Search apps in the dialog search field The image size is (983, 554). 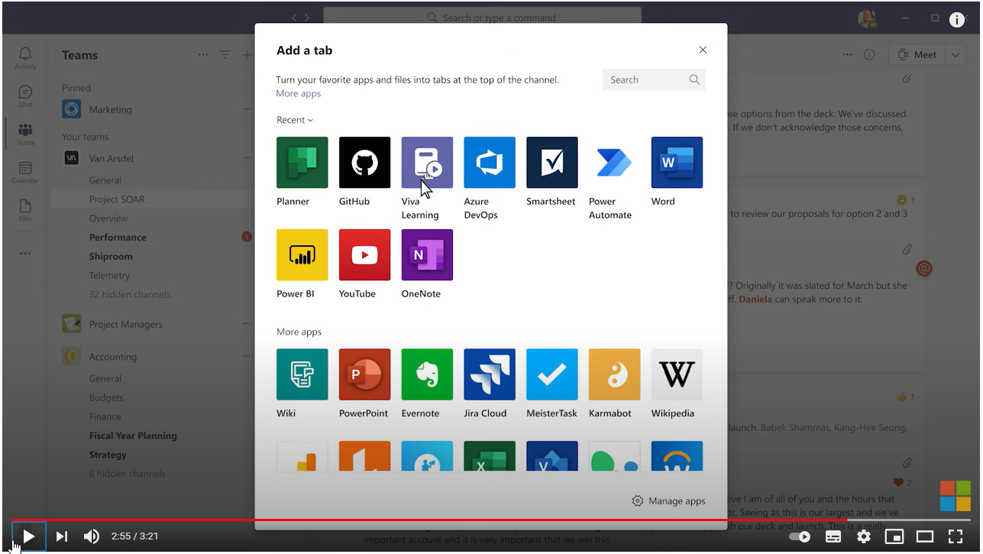[654, 79]
